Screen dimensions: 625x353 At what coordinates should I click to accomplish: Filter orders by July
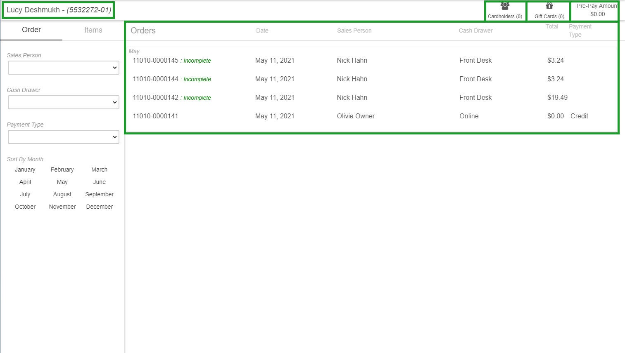(x=25, y=194)
